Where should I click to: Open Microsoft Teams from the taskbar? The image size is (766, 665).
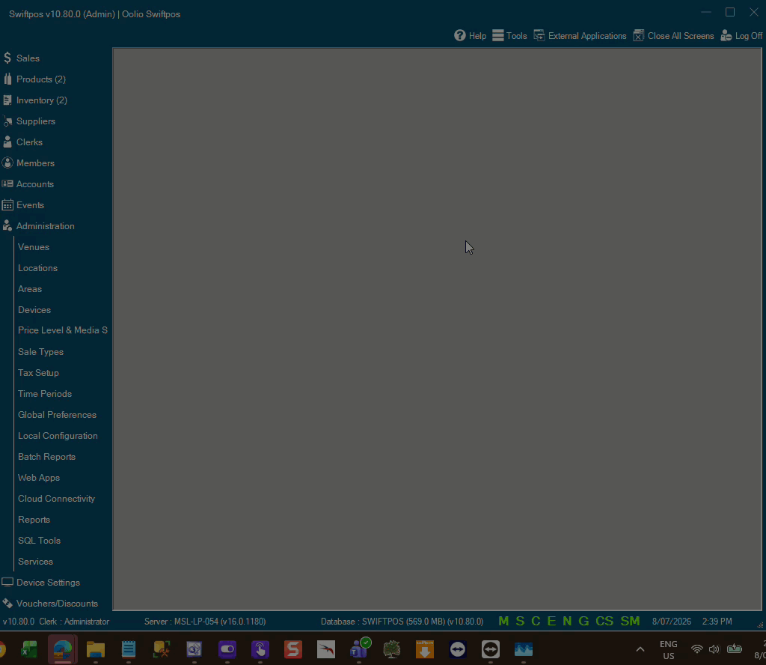[x=360, y=649]
